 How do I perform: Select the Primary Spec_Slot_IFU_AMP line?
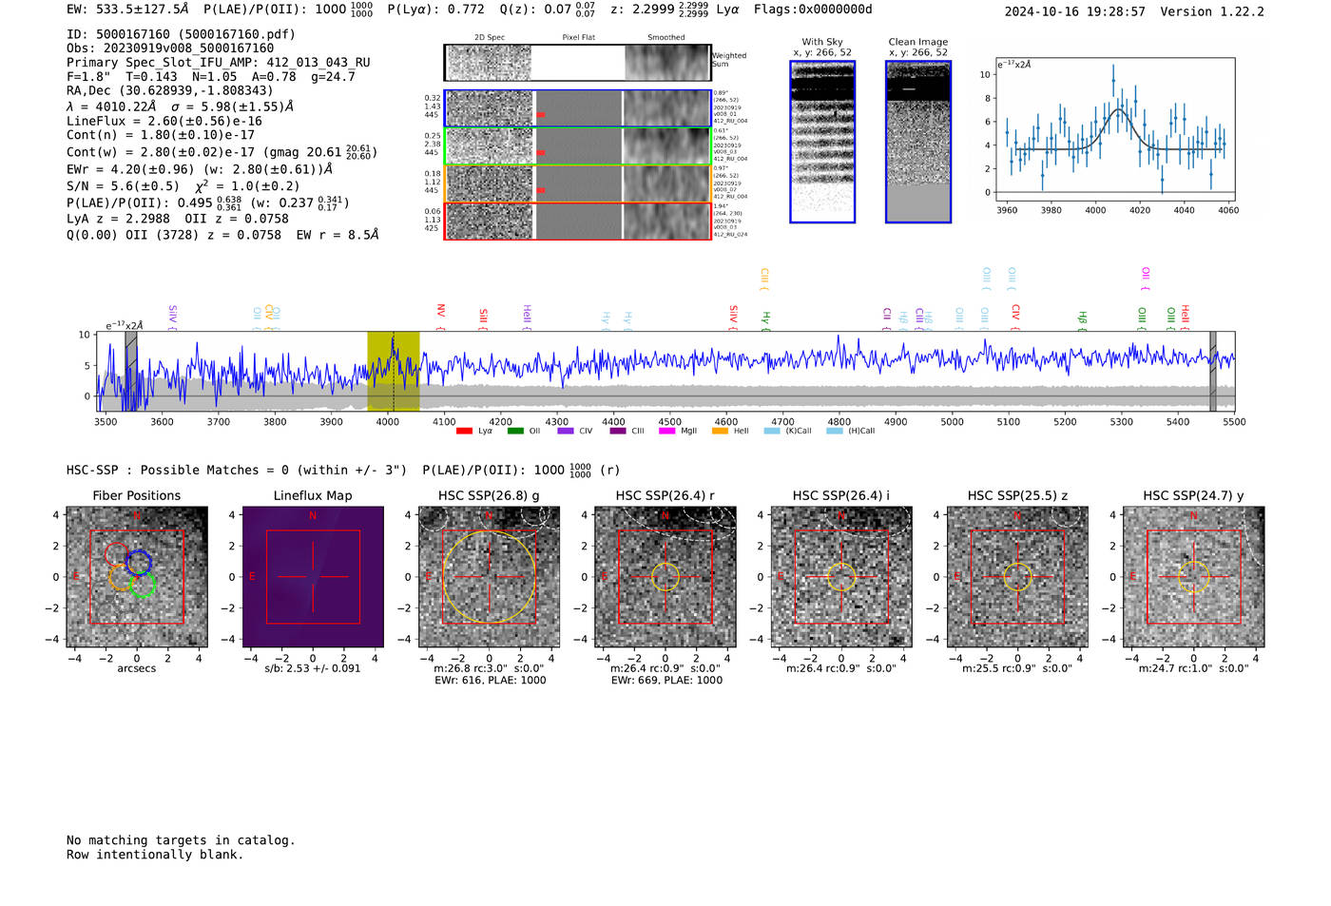pyautogui.click(x=219, y=62)
